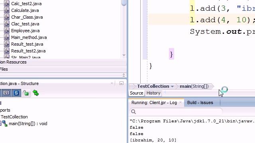The image size is (255, 143).
Task: Open the Build - Issues tab
Action: coord(200,102)
